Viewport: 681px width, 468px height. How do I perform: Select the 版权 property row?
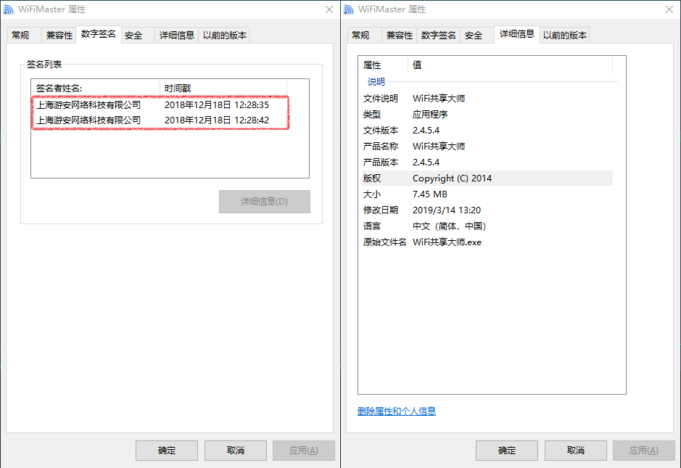tap(486, 178)
